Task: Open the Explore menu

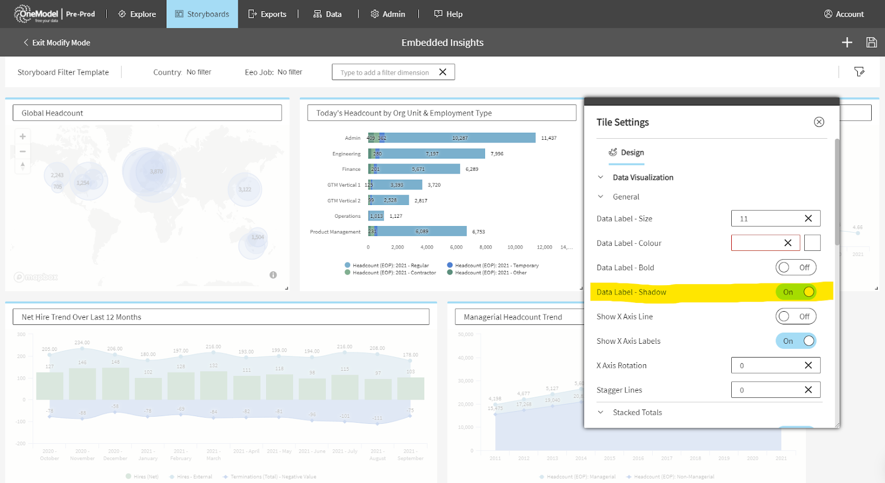Action: pos(137,14)
